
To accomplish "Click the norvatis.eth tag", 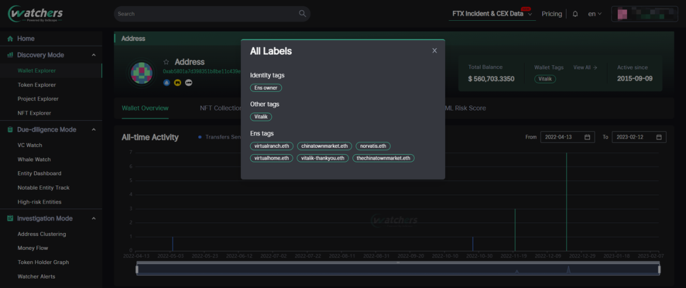I will click(x=373, y=146).
